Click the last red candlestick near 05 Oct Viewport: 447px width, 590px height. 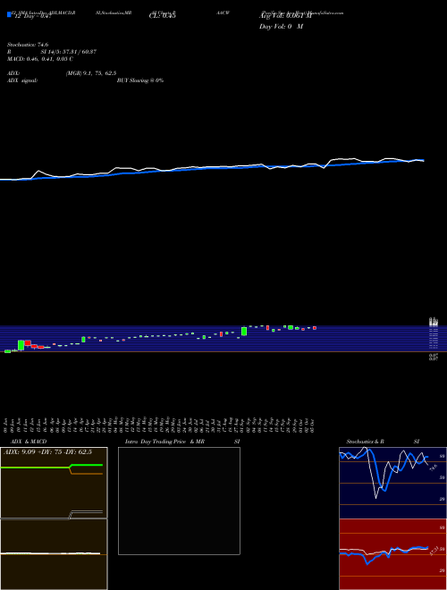pyautogui.click(x=315, y=328)
